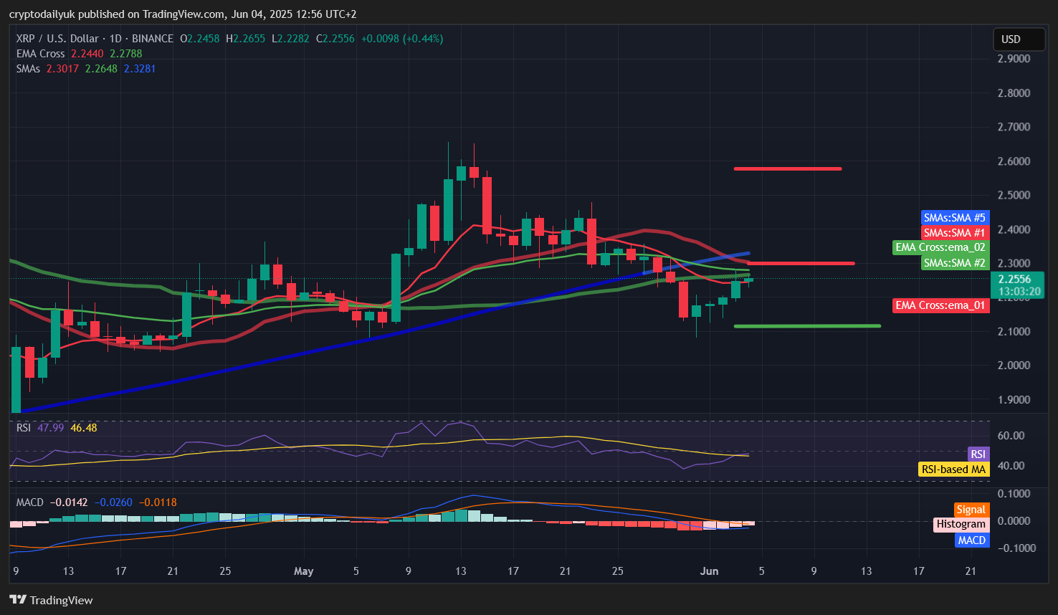This screenshot has height=615, width=1058.
Task: Click the purple RSI axis label
Action: click(978, 454)
